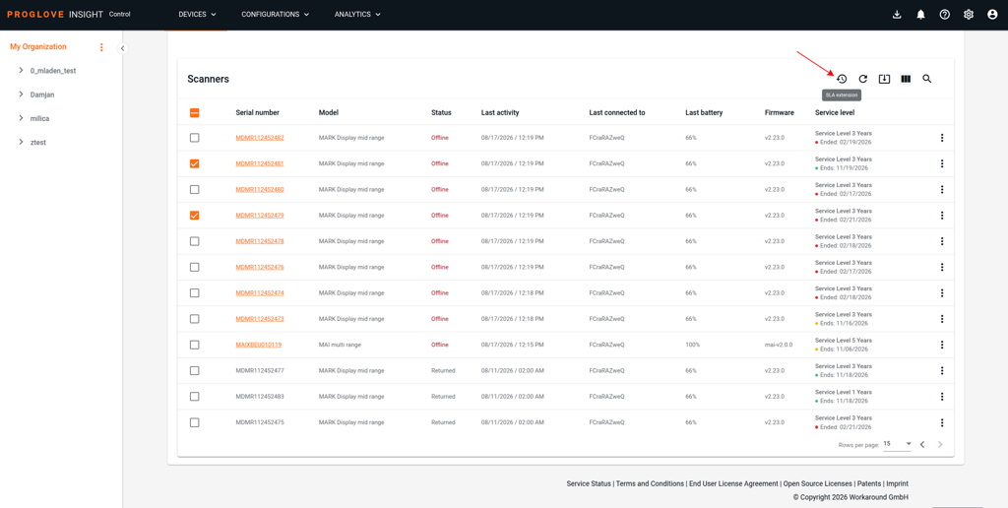Open the SLA extension history icon
Viewport: 1008px width, 508px height.
click(x=842, y=79)
